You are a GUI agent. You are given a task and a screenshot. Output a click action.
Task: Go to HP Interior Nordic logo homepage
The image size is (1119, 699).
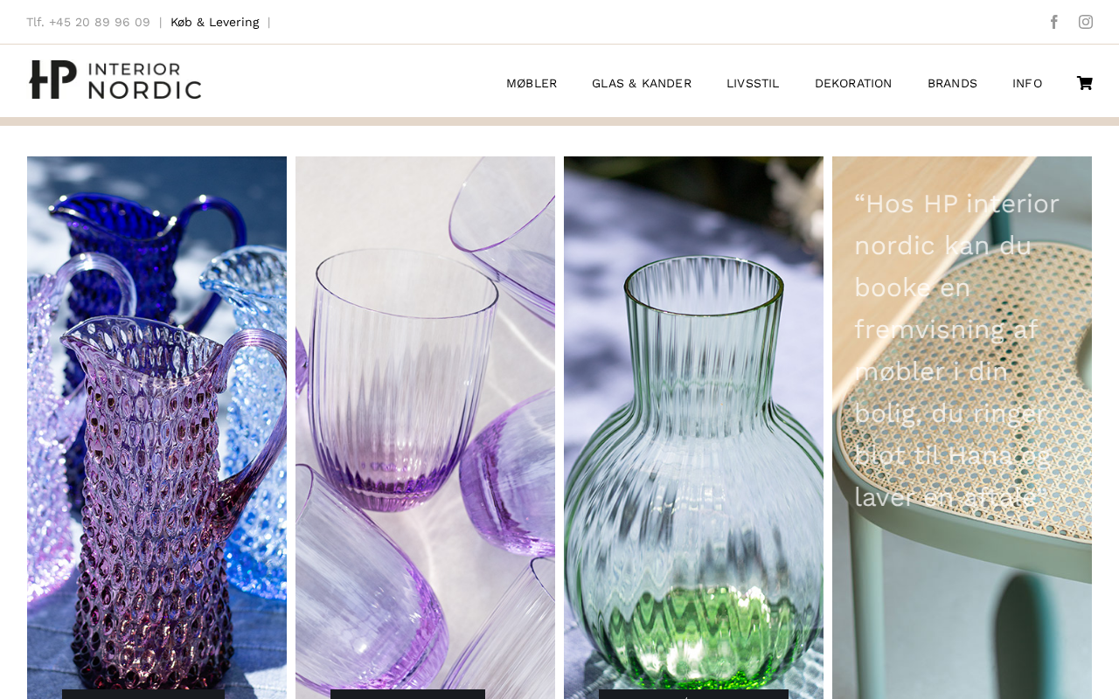[115, 80]
